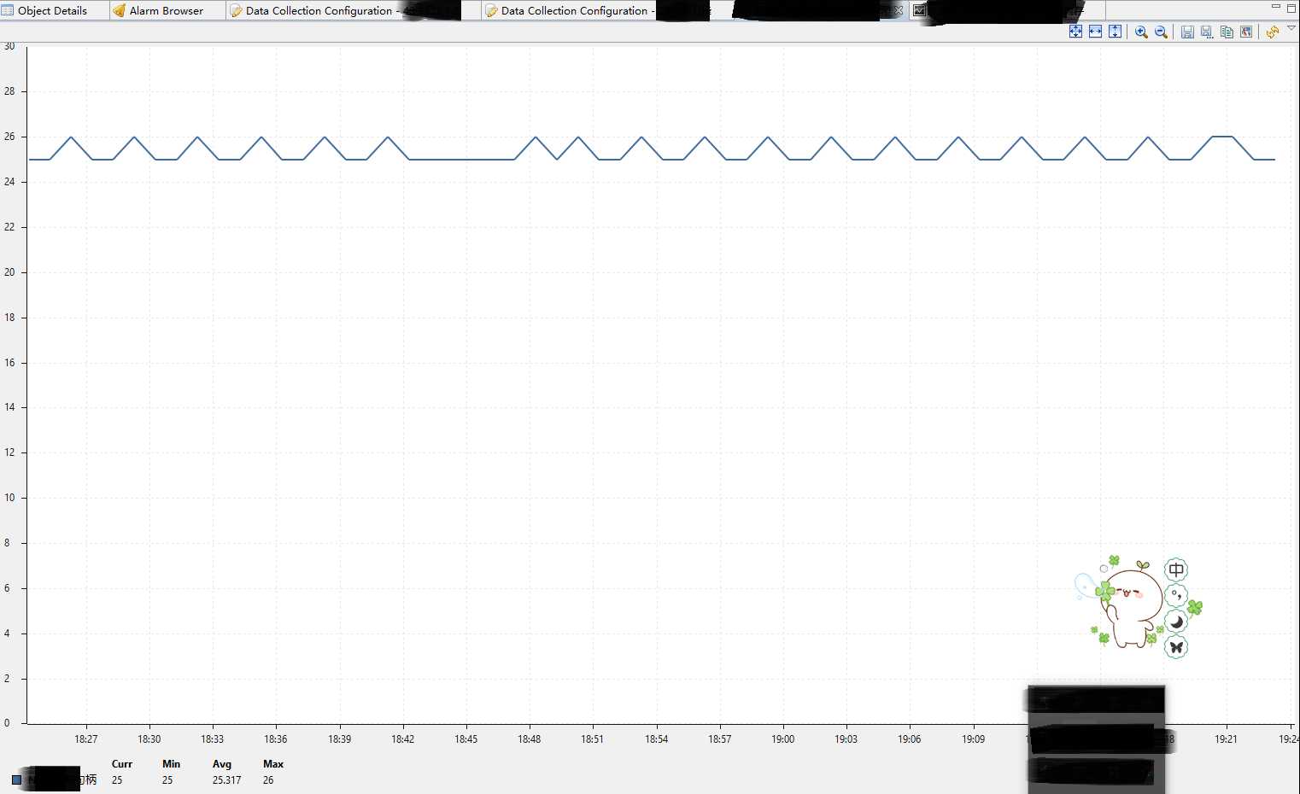Screen dimensions: 1300x794
Task: Click the 26 value on Y axis
Action: click(9, 137)
